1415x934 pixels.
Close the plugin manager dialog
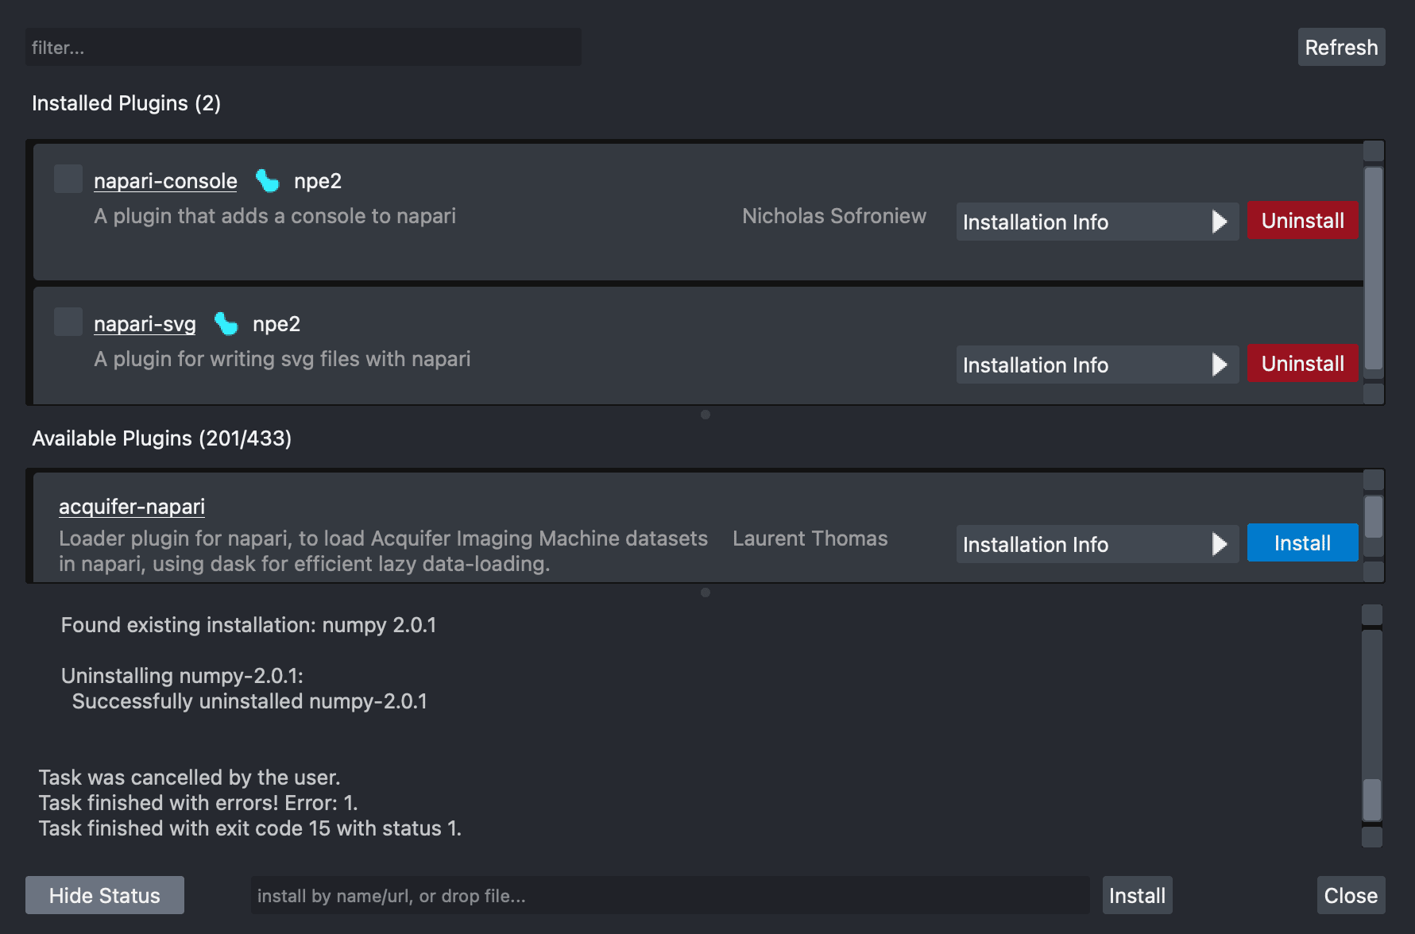coord(1351,895)
